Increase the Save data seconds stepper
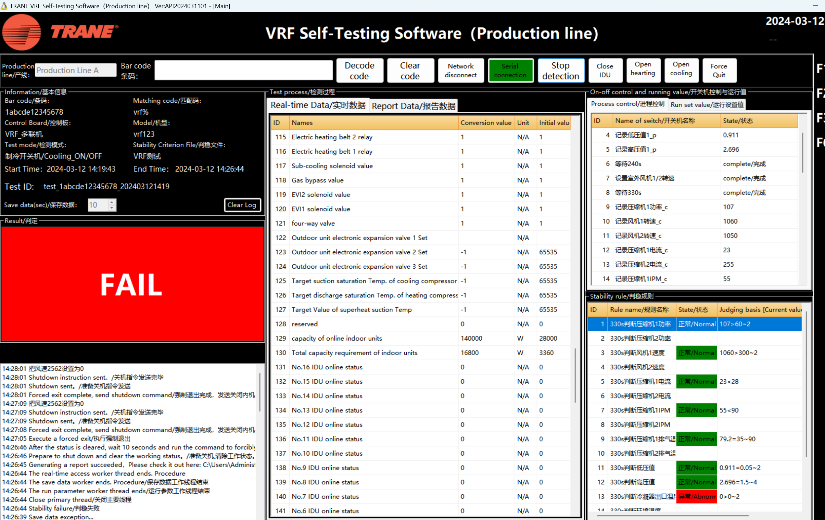The height and width of the screenshot is (520, 825). click(x=112, y=202)
